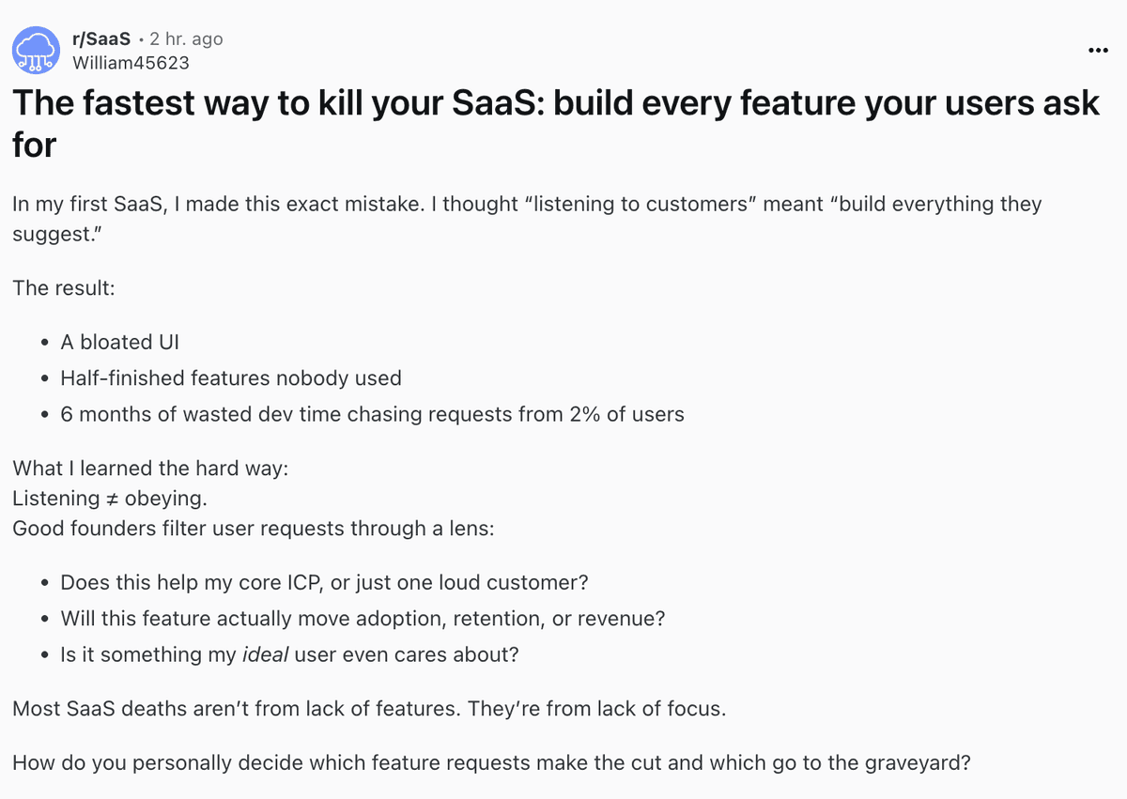This screenshot has width=1127, height=799.
Task: Open the r/SaaS subreddit link
Action: click(x=100, y=38)
